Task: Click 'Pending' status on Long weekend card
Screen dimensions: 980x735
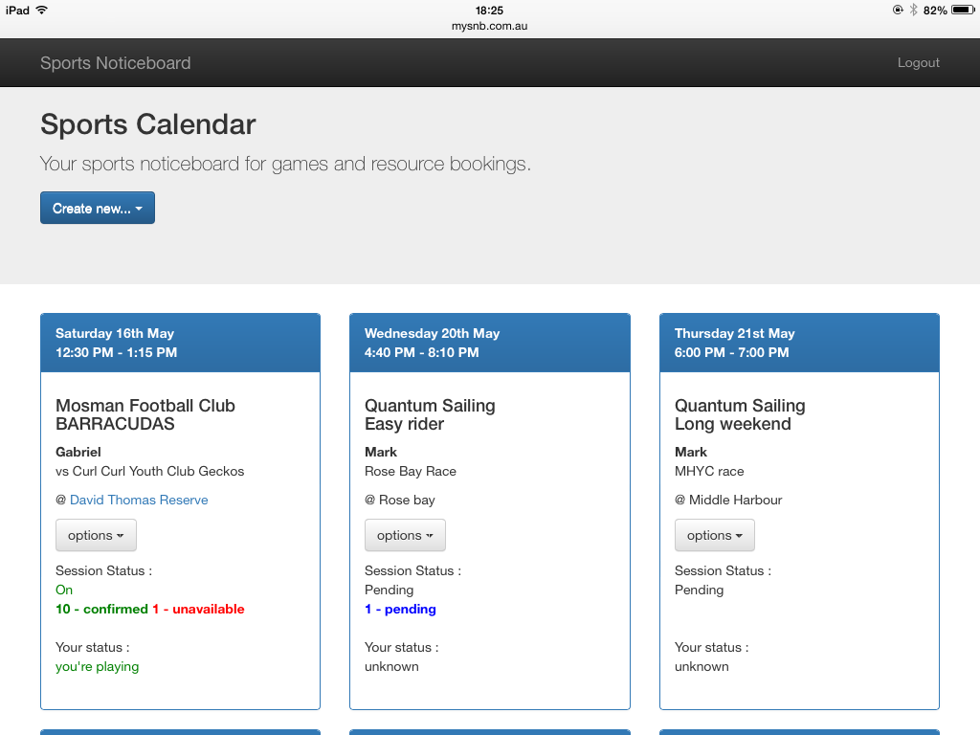Action: (x=700, y=590)
